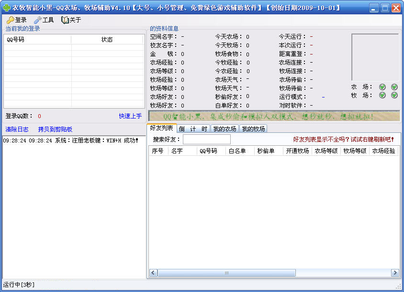
Task: Click the 今天运行 label
Action: point(292,36)
